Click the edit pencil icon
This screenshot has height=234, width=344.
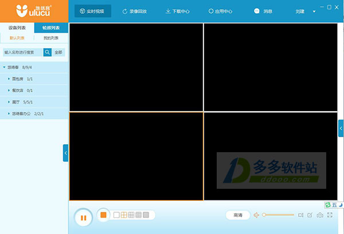click(x=310, y=215)
